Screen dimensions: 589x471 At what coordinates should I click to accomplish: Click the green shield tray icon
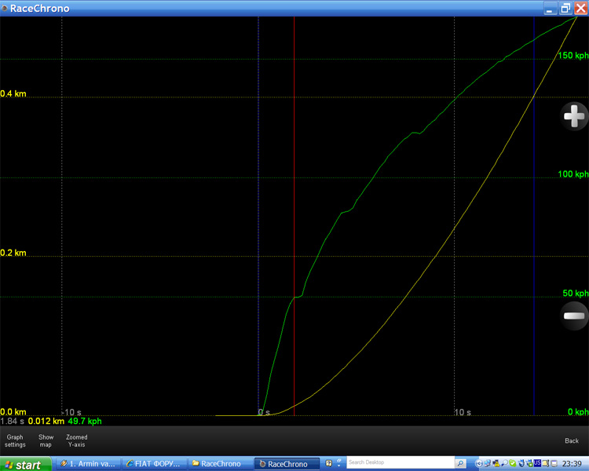pyautogui.click(x=513, y=463)
